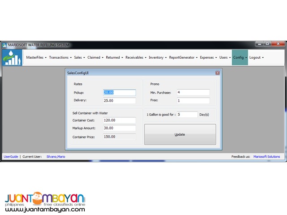Image resolution: width=287 pixels, height=215 pixels.
Task: Open the Expenses menu
Action: (208, 57)
